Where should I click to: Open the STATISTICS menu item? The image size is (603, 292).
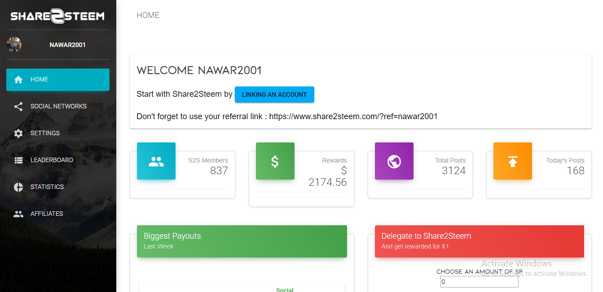(x=58, y=187)
